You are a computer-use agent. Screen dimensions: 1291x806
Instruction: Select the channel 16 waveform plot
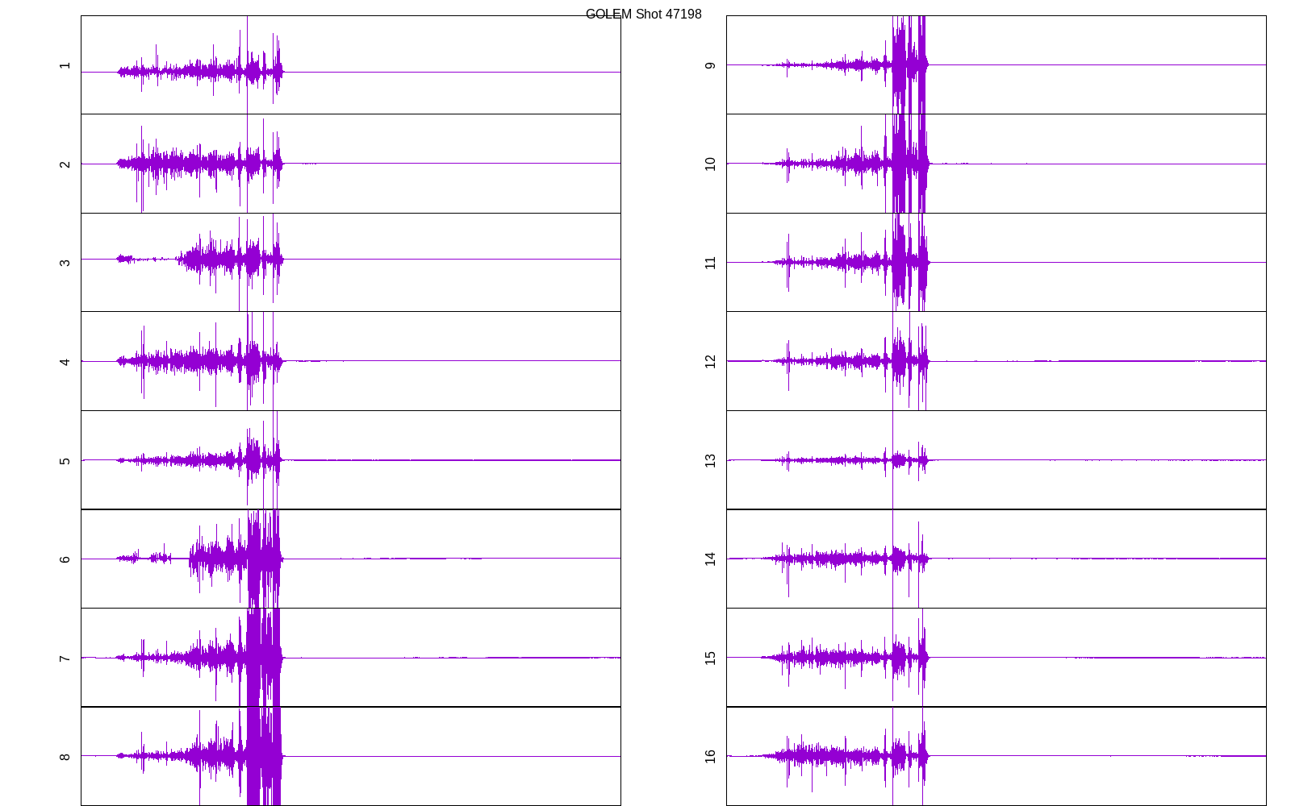click(x=996, y=756)
